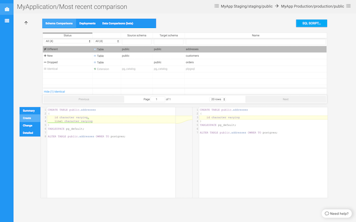Click the page title Most recent comparison

(x=93, y=7)
